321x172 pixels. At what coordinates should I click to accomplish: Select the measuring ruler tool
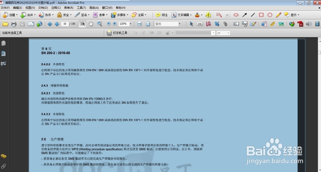[x=273, y=24]
